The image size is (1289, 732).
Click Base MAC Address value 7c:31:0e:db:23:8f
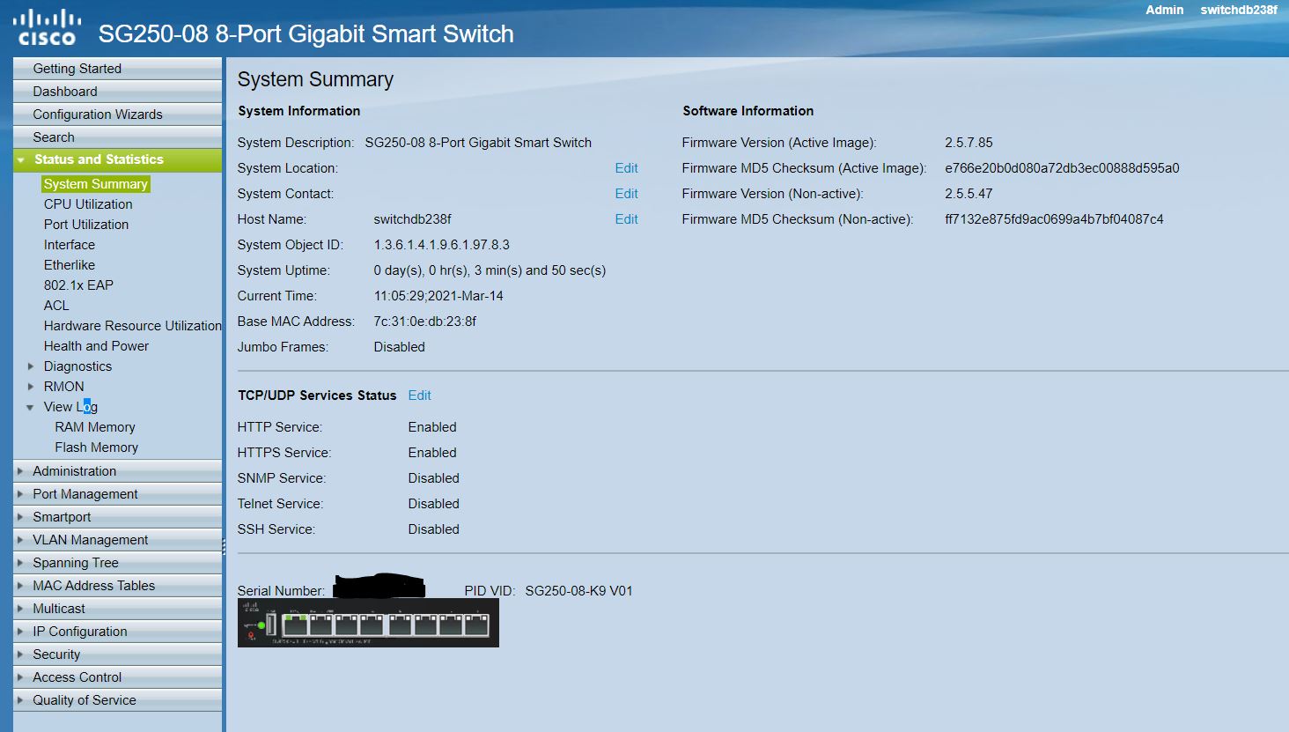coord(425,322)
